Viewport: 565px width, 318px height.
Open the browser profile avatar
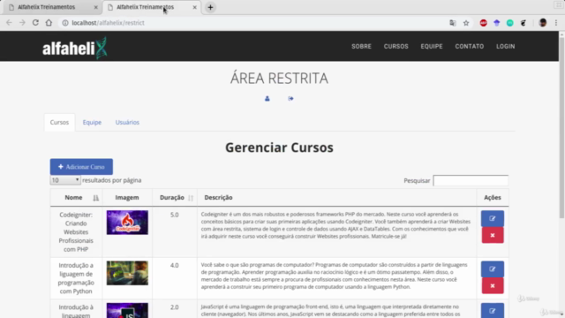543,23
